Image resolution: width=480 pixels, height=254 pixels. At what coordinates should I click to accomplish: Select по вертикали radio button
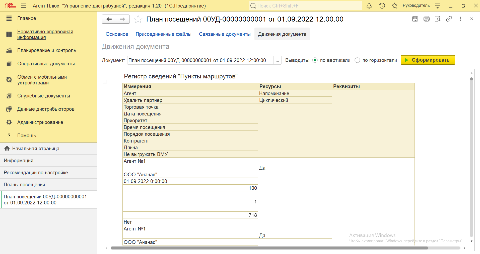[x=315, y=60]
